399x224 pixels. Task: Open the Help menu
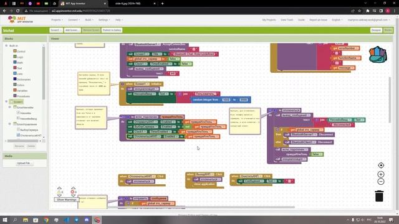coord(119,20)
